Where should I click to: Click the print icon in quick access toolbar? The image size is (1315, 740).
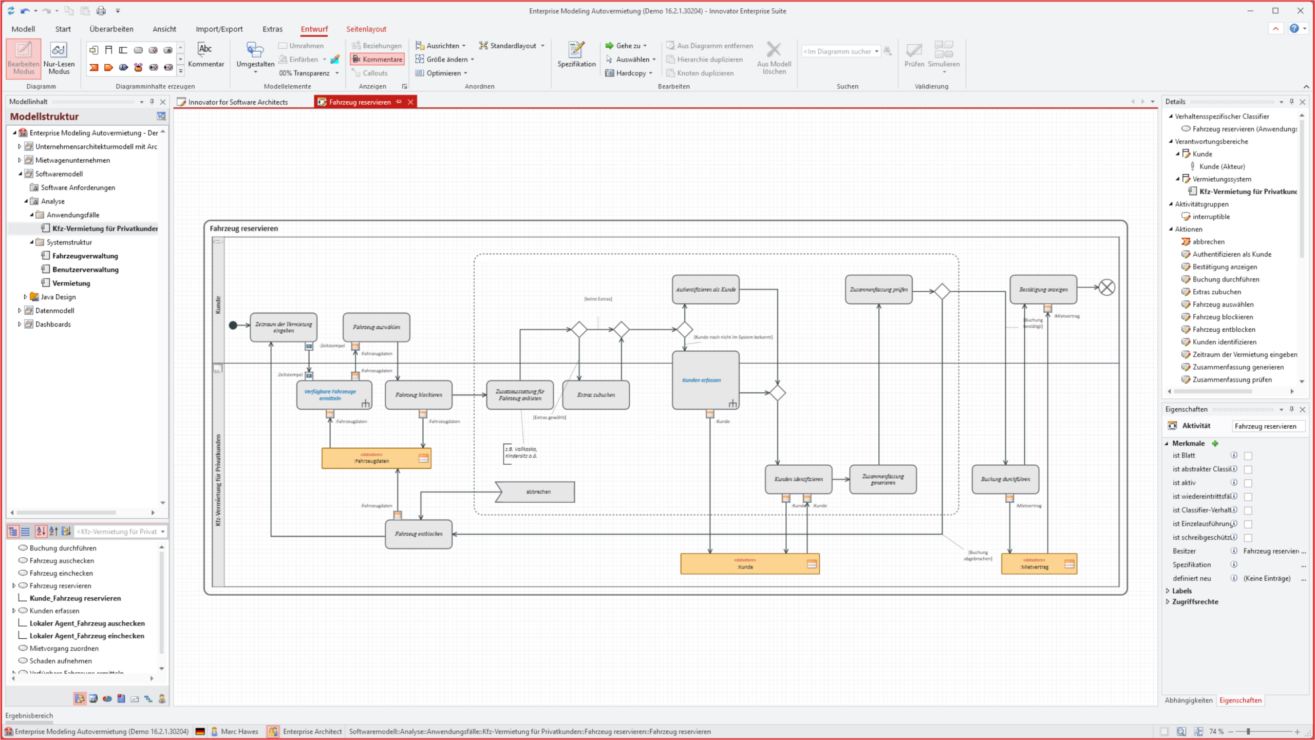click(x=101, y=10)
